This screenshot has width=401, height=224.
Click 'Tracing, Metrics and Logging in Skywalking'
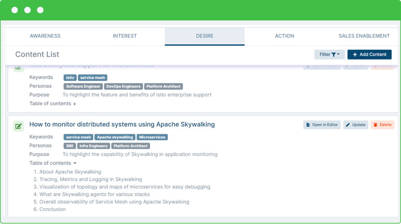[x=91, y=179]
